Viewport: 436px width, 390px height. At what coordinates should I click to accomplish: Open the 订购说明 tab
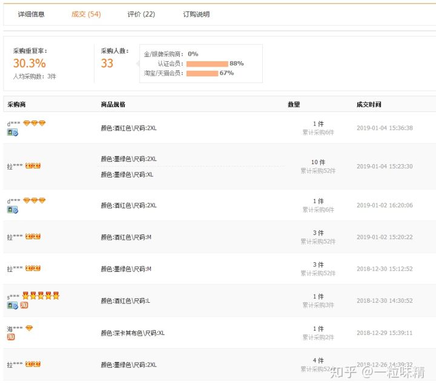pos(196,15)
